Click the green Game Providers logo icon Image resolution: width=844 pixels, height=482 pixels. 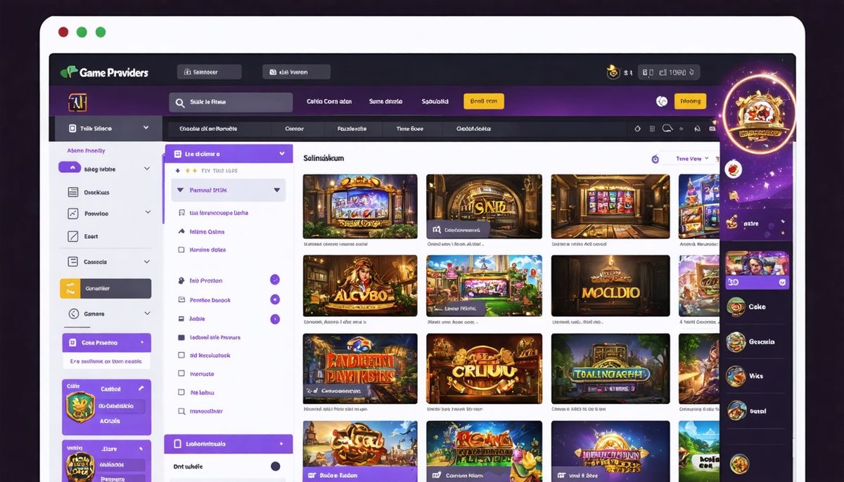(68, 72)
